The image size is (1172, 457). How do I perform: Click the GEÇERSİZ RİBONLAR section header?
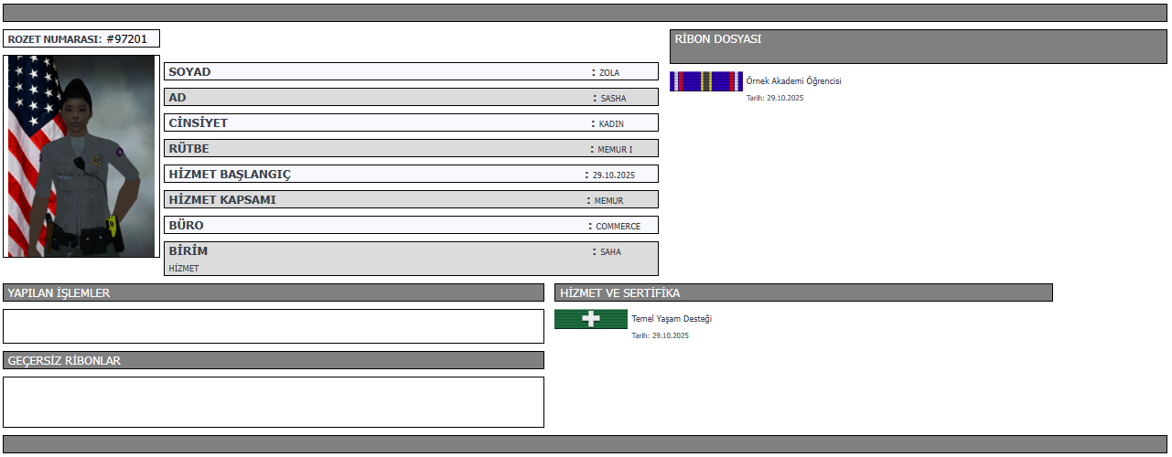click(x=274, y=361)
